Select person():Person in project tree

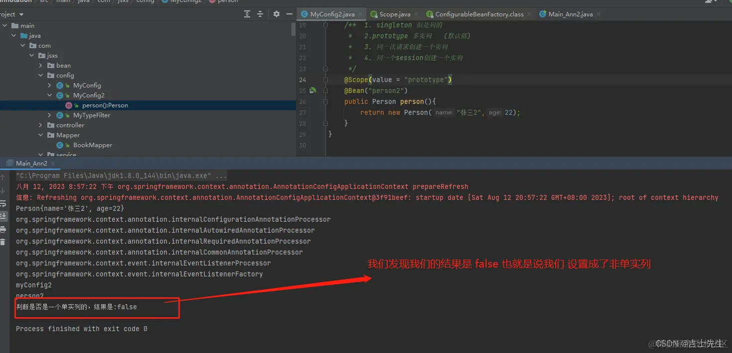(x=105, y=105)
